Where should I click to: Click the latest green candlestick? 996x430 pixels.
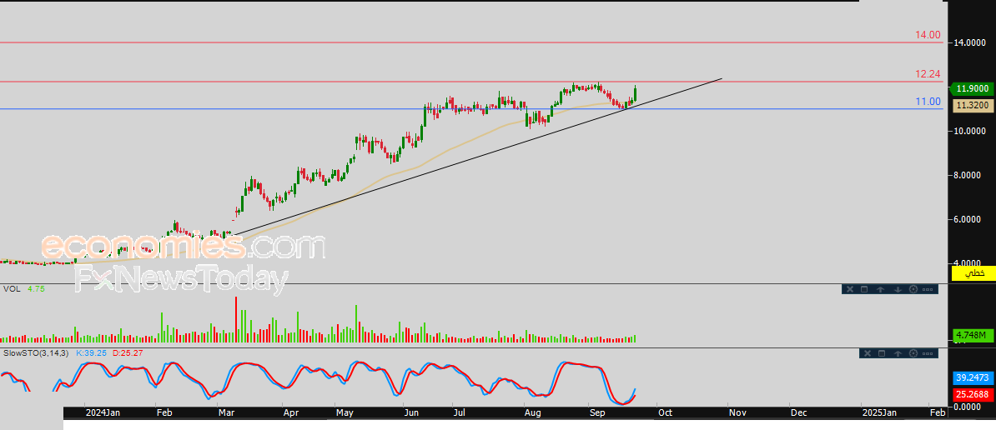tap(635, 92)
